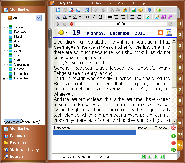Open the File menu
The width and height of the screenshot is (185, 163).
(82, 3)
